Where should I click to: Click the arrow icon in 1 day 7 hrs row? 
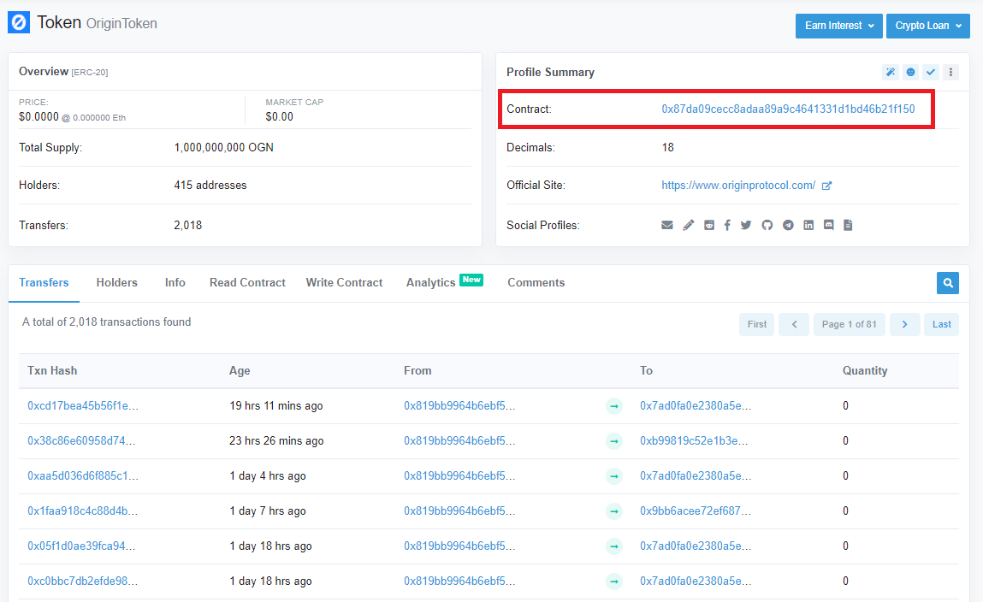click(x=614, y=511)
